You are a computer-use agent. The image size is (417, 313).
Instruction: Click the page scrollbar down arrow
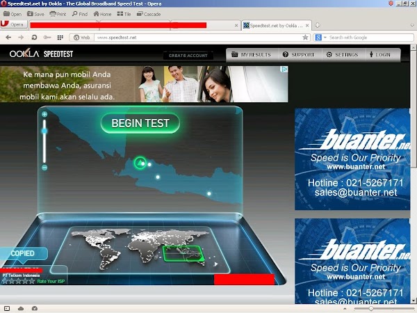point(414,300)
